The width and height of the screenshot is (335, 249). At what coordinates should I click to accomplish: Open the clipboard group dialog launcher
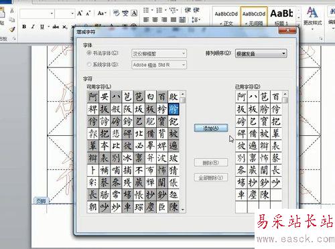tap(14, 39)
